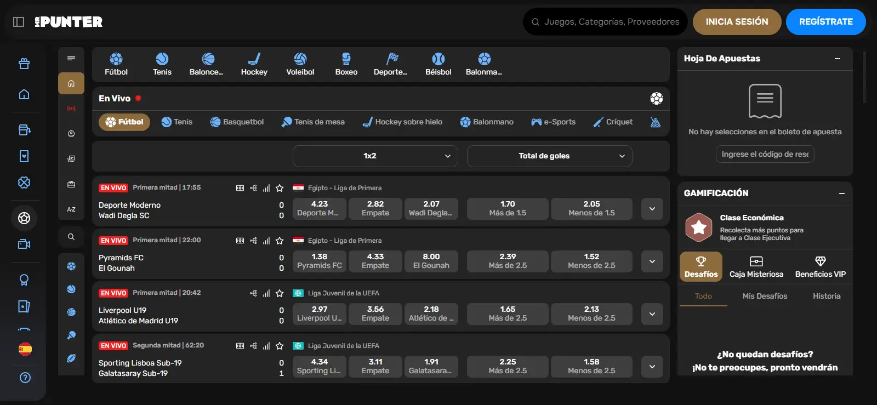Click the bet slip receipt icon in Hoja De Apuestas
Image resolution: width=877 pixels, height=405 pixels.
(765, 101)
